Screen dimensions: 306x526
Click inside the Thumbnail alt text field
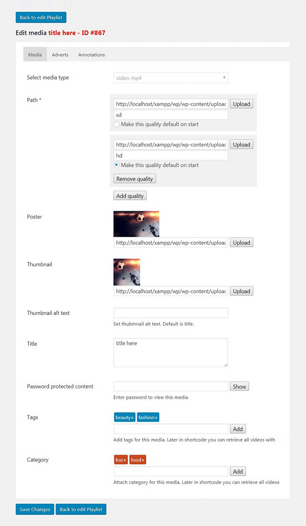170,312
